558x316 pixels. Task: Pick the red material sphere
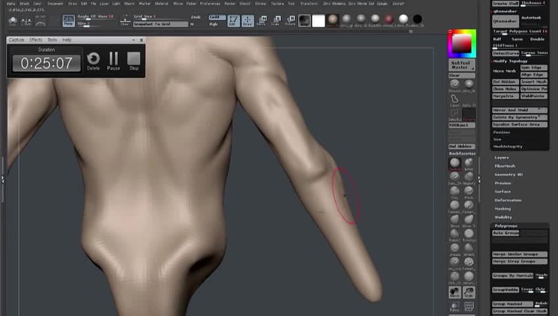pos(389,19)
